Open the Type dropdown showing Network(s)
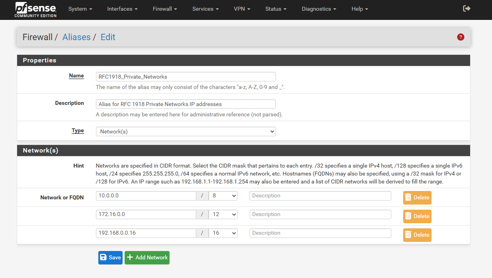Viewport: 492px width, 278px height. click(186, 131)
